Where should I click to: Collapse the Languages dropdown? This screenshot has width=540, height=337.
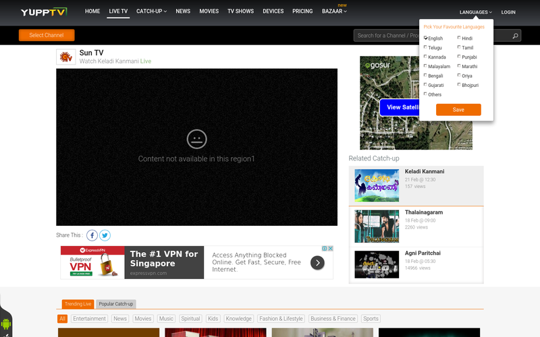coord(476,12)
